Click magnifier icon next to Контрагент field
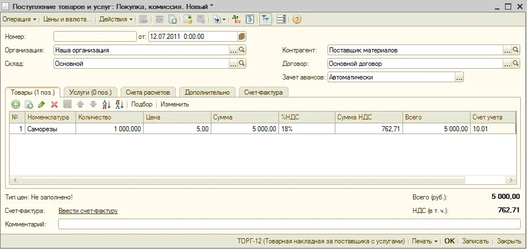This screenshot has width=527, height=249. 516,50
